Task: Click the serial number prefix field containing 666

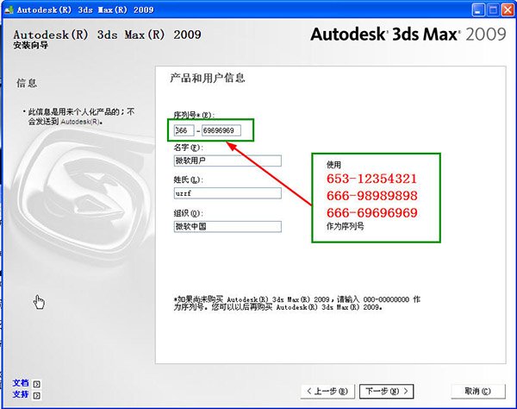Action: 184,130
